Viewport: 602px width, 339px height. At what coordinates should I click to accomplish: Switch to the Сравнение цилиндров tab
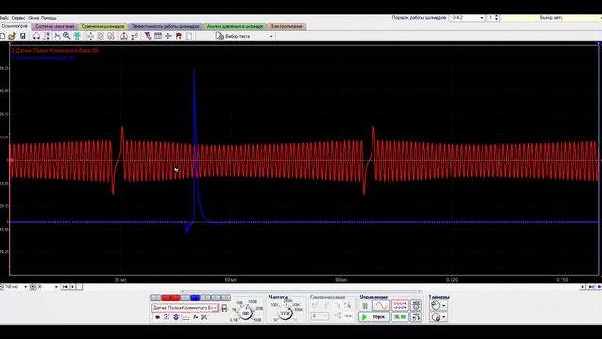[x=103, y=26]
